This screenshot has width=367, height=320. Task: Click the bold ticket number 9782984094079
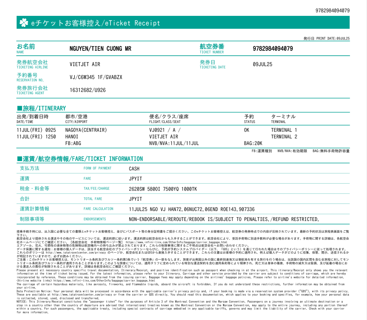(272, 49)
